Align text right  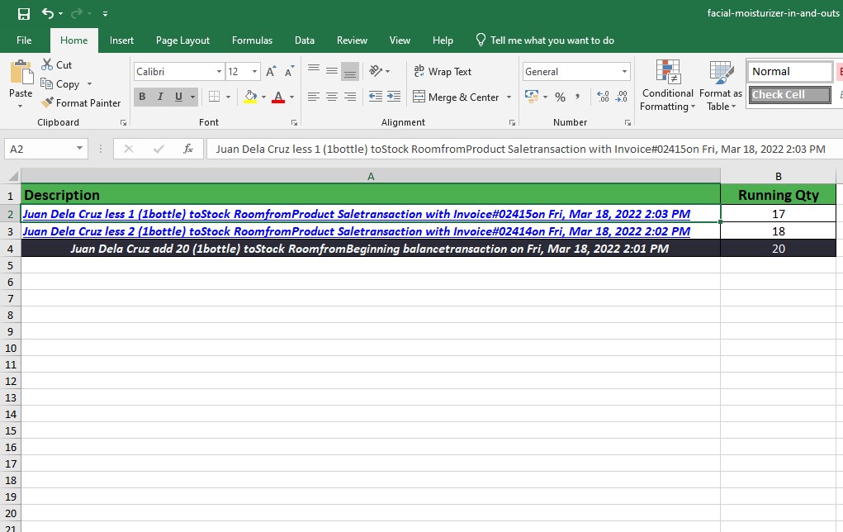(x=350, y=97)
